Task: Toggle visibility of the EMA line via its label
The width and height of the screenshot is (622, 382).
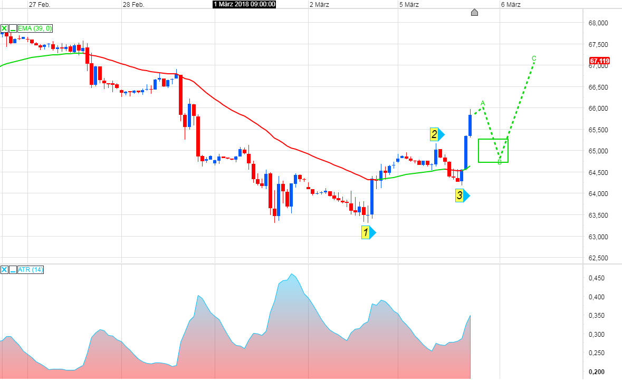Action: (34, 28)
